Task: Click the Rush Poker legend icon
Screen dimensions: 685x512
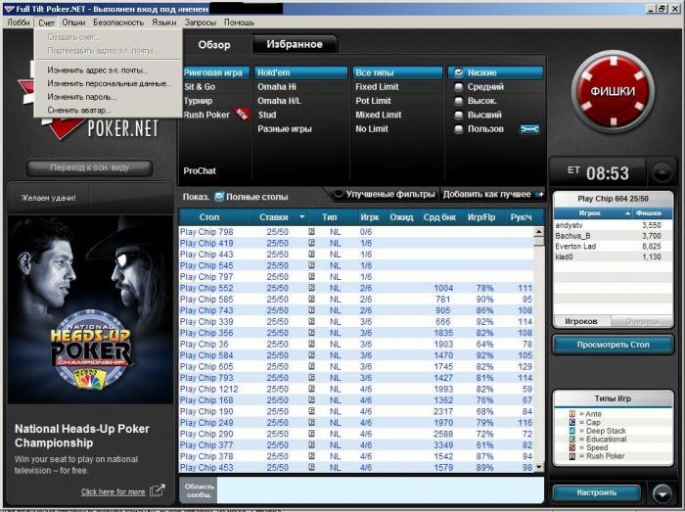Action: click(x=571, y=456)
